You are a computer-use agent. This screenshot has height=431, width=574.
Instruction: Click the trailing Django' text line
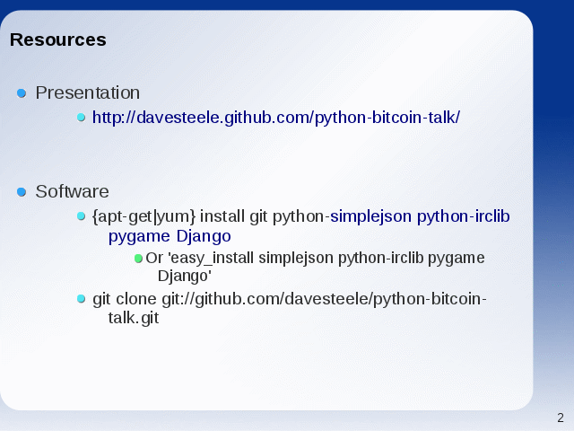[185, 276]
